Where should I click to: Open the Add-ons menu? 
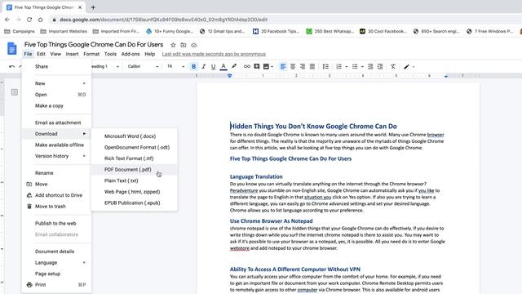pyautogui.click(x=130, y=54)
